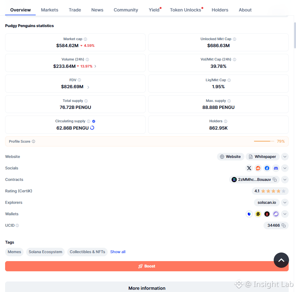Click the purple wallet icon
Image resolution: width=296 pixels, height=292 pixels.
[x=276, y=214]
